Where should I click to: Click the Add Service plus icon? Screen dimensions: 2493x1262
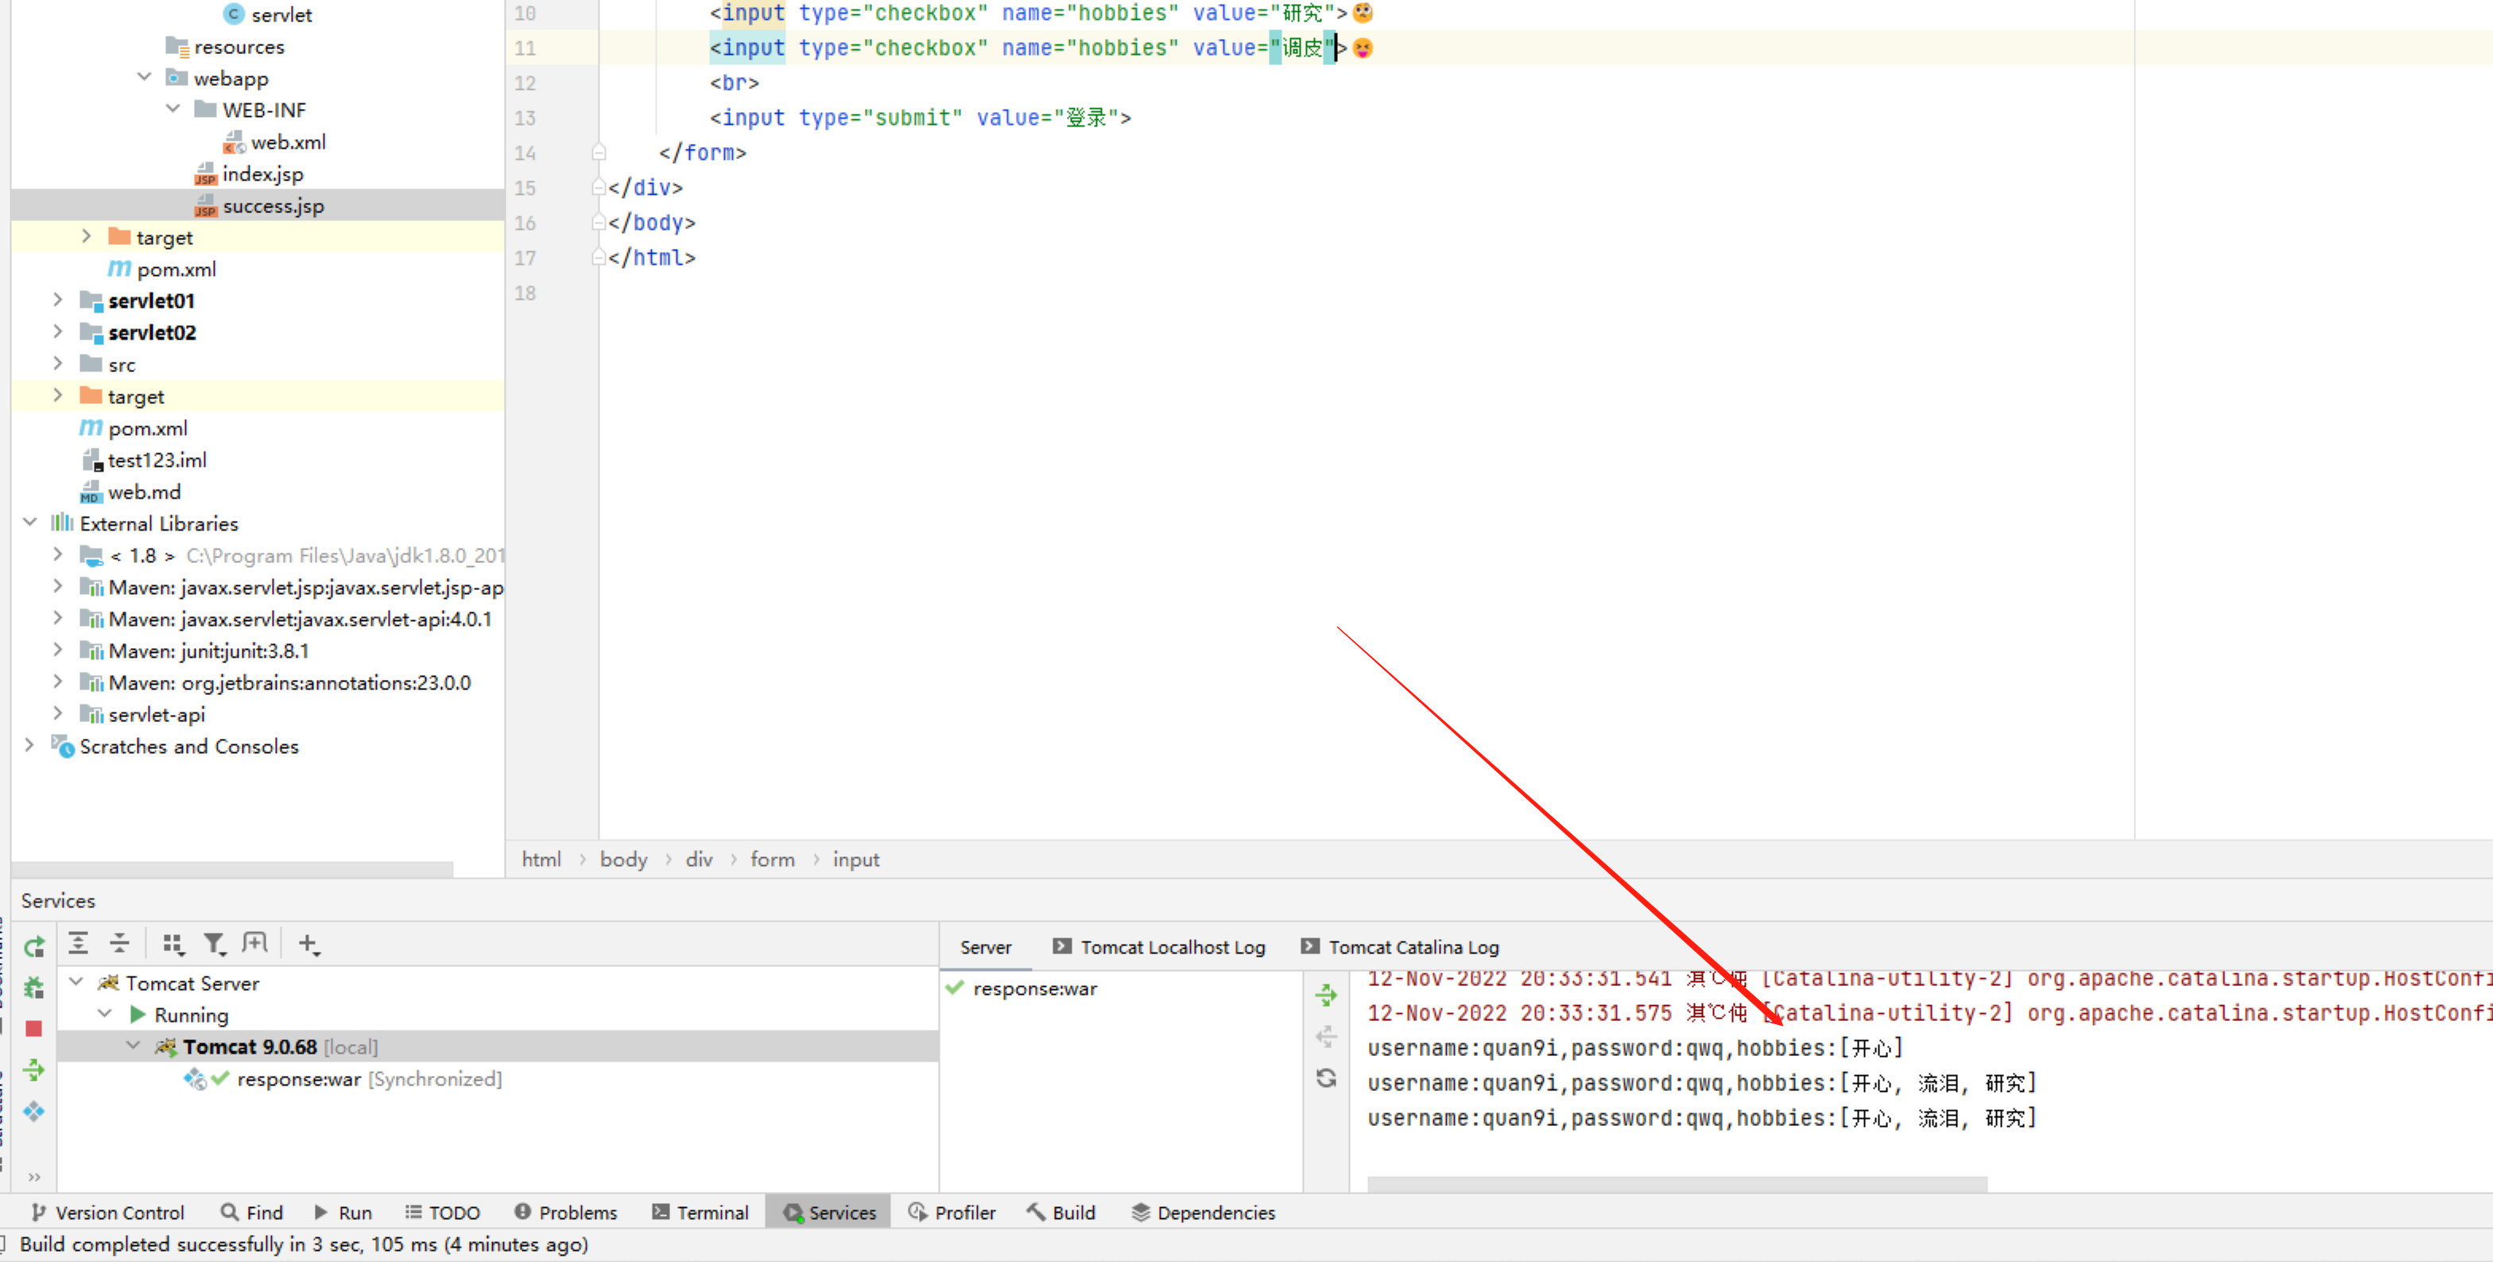308,944
